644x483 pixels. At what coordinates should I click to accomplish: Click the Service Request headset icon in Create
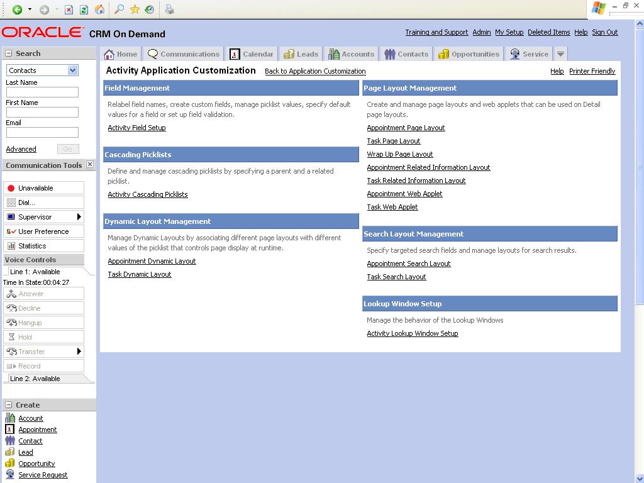point(10,474)
